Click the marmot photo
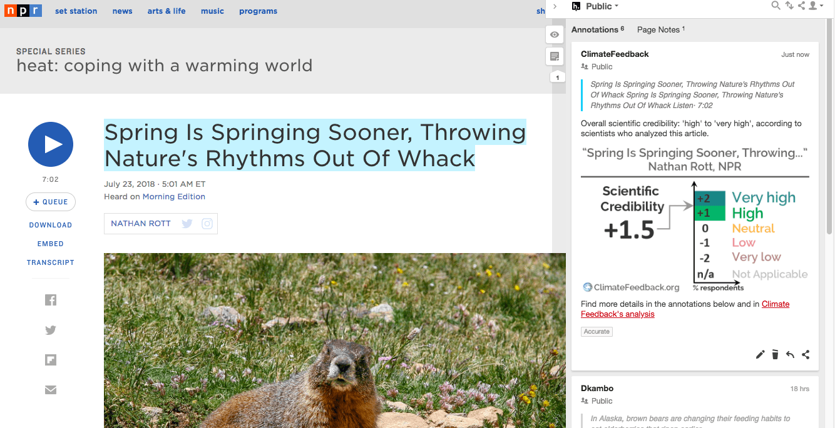835x428 pixels. pos(335,341)
